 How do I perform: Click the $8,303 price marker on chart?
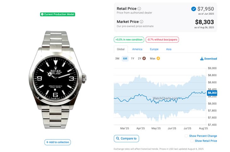pyautogui.click(x=212, y=93)
